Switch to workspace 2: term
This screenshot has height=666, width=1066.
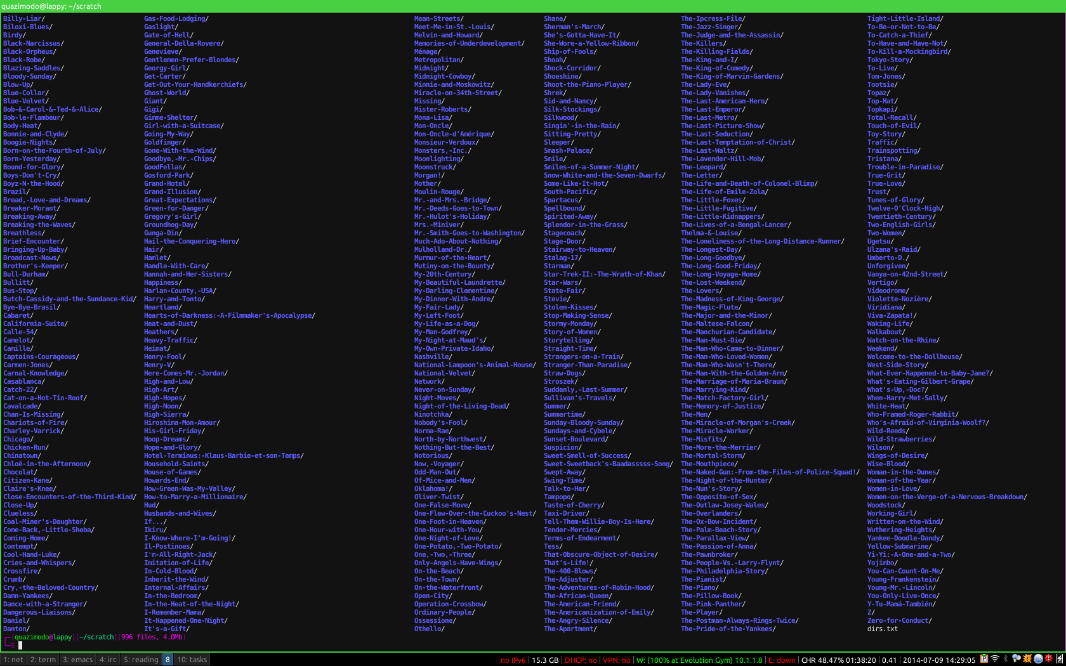(x=43, y=660)
